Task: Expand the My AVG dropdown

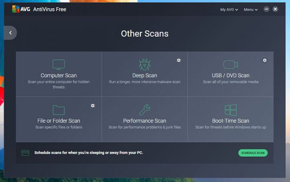Action: (x=229, y=10)
